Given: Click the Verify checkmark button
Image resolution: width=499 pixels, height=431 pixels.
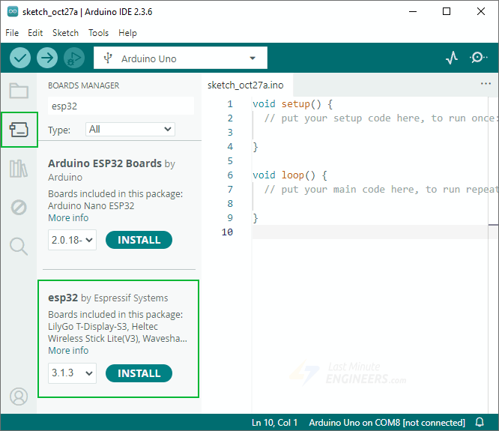Looking at the screenshot, I should pos(20,58).
